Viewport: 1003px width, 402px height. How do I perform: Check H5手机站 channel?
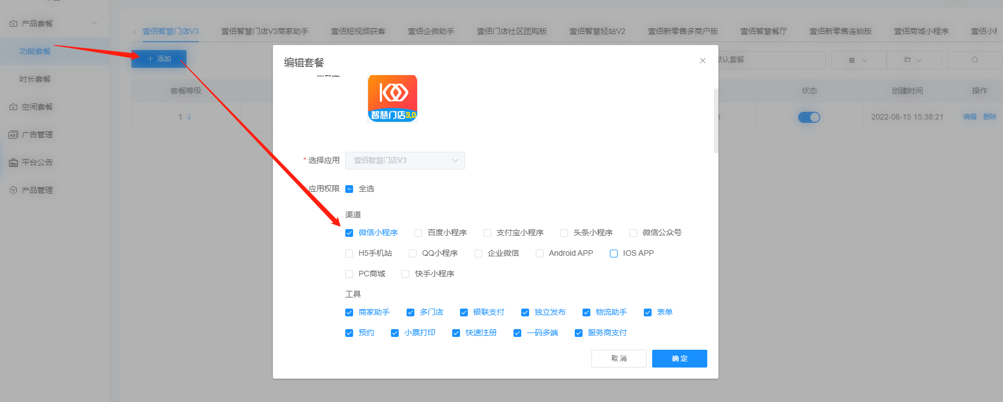coord(349,254)
